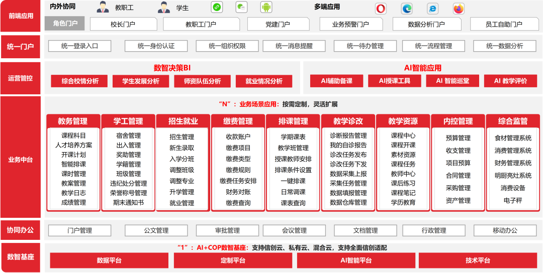Open 师资队伍分析 red button
Image resolution: width=543 pixels, height=273 pixels.
click(202, 81)
